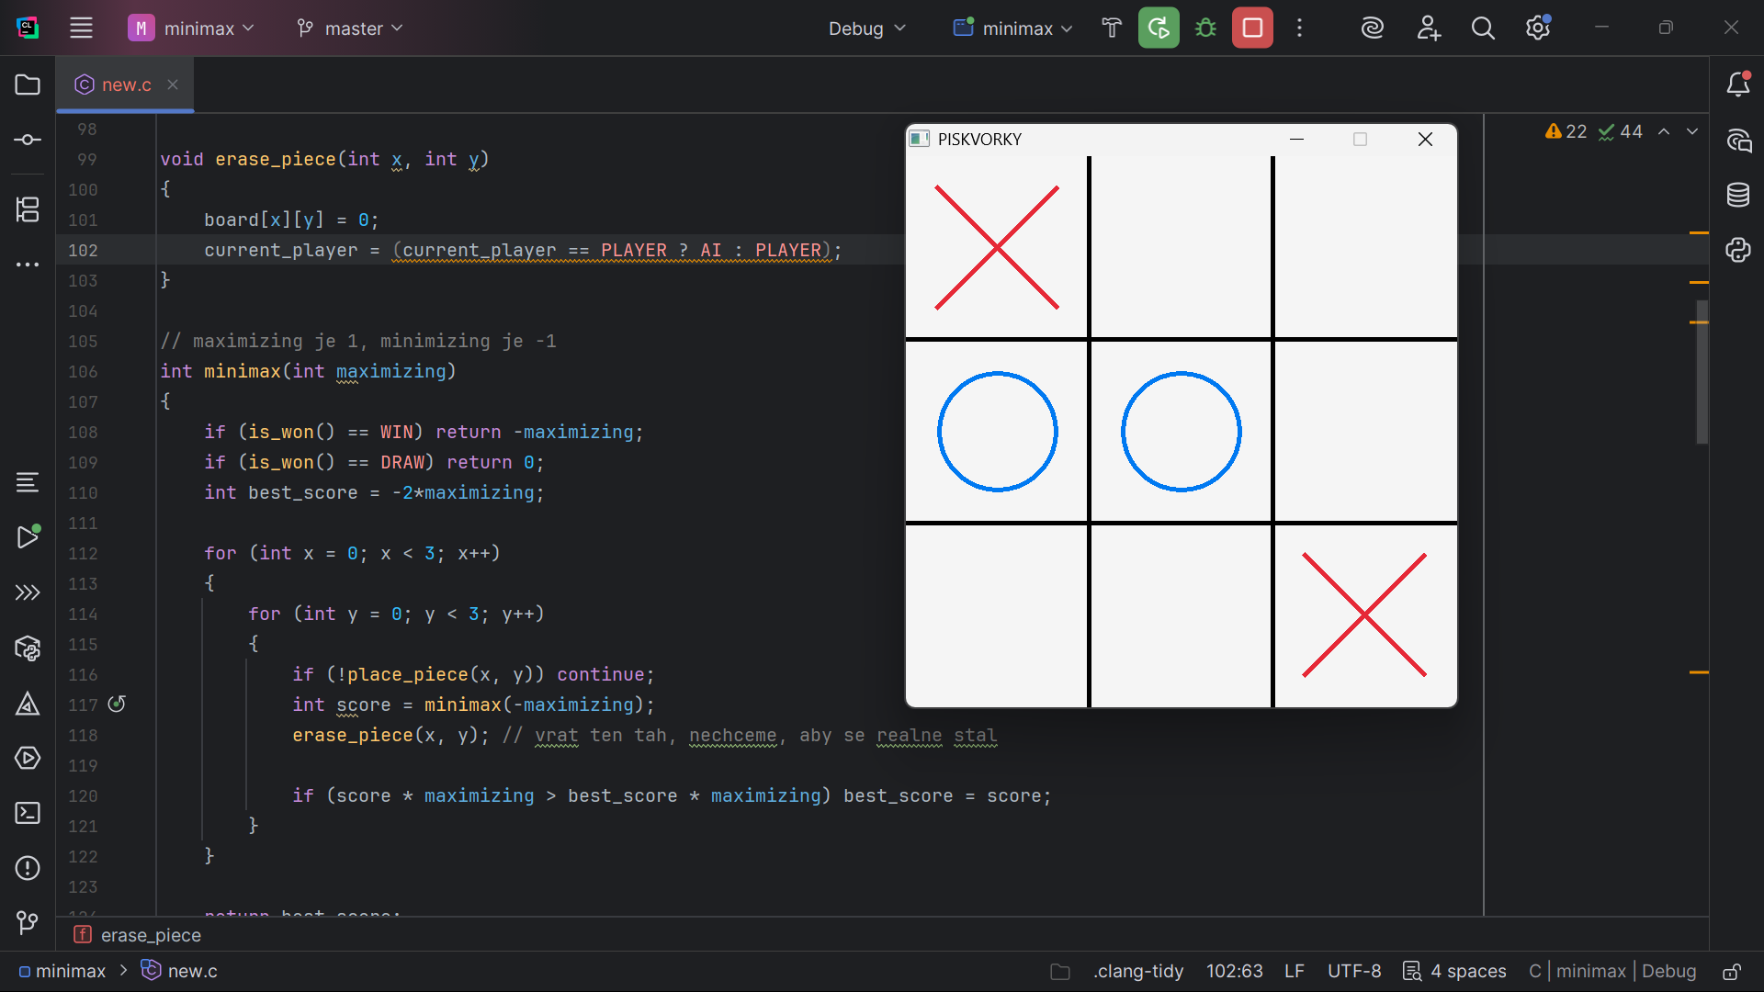1764x992 pixels.
Task: Open the master branch dropdown
Action: coord(350,28)
